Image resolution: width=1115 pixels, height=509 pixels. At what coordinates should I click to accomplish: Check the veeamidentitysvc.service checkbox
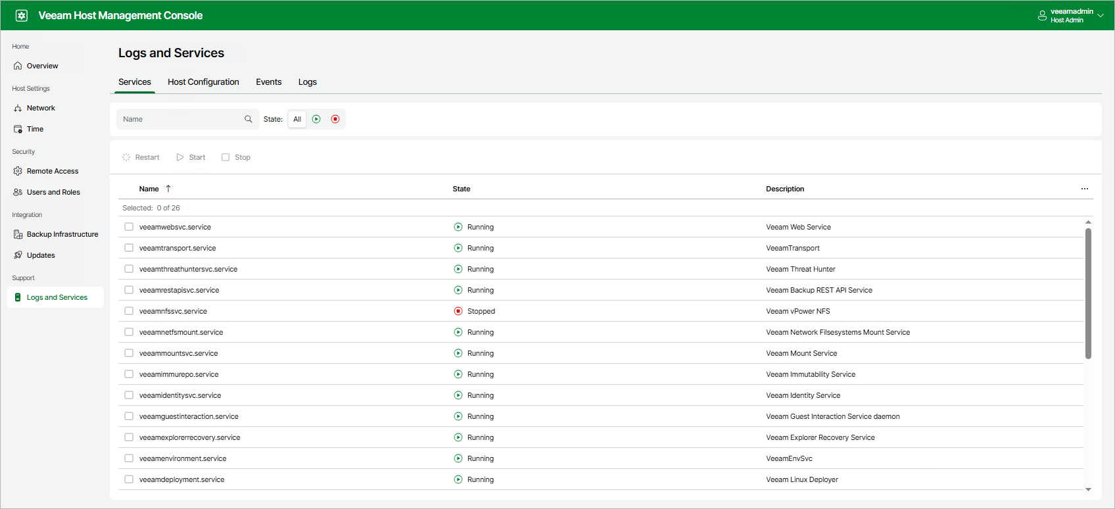tap(129, 395)
